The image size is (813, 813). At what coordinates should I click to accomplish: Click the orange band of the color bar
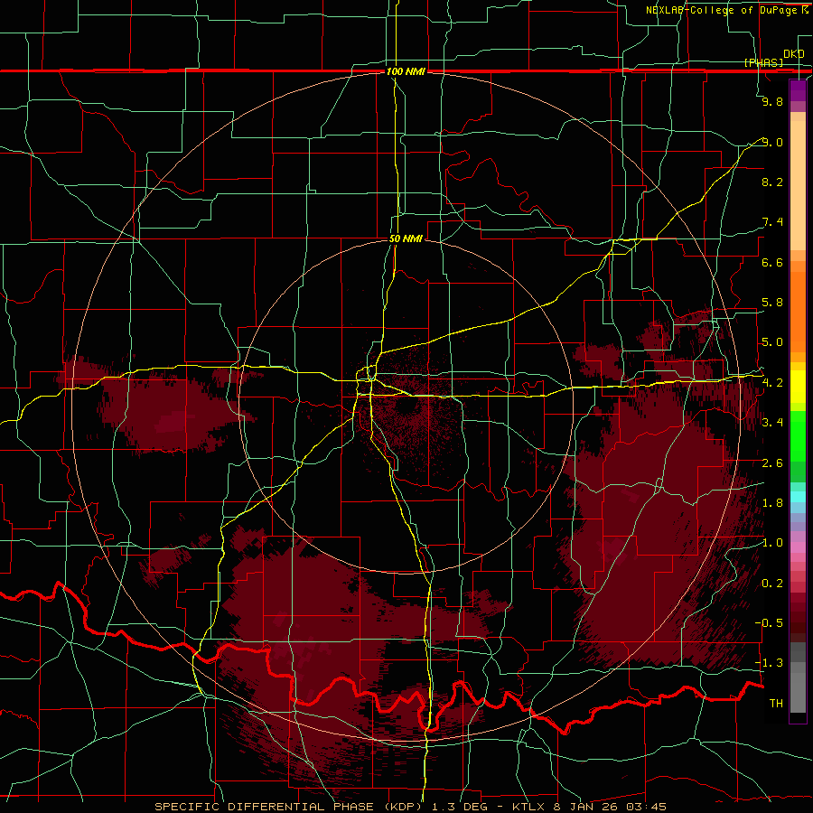(x=798, y=312)
